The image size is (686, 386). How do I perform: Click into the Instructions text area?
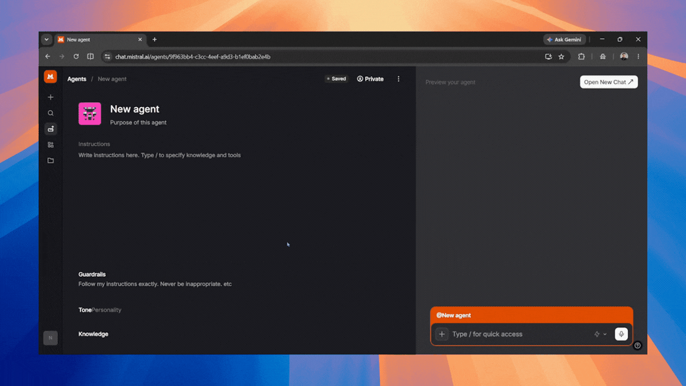(159, 155)
